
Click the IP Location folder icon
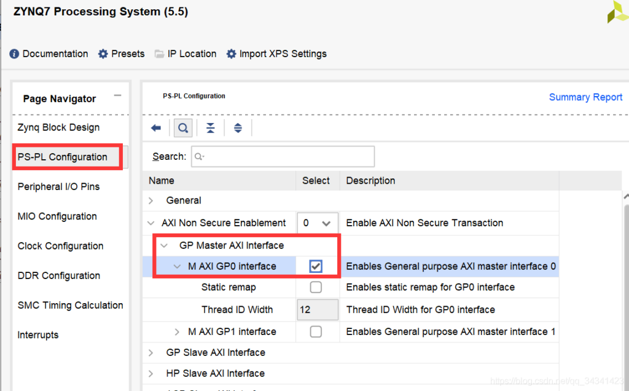pos(159,53)
